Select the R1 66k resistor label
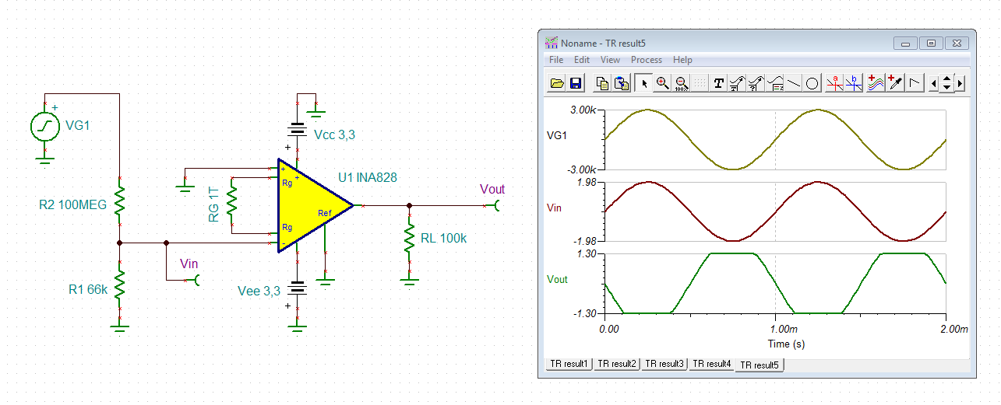The height and width of the screenshot is (405, 1001). point(87,290)
